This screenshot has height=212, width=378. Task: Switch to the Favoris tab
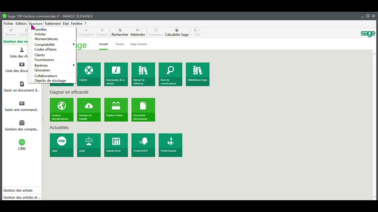click(x=120, y=44)
